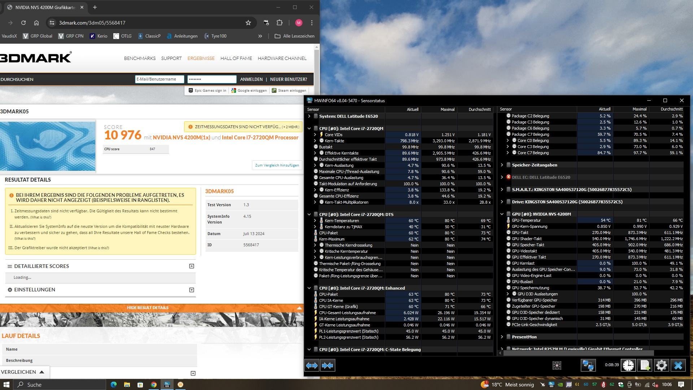Click muted volume icon in system tray

[655, 385]
